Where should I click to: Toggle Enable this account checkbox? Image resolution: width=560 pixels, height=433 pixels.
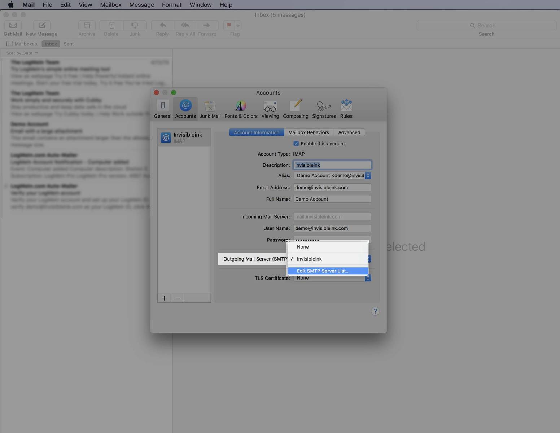pos(296,144)
